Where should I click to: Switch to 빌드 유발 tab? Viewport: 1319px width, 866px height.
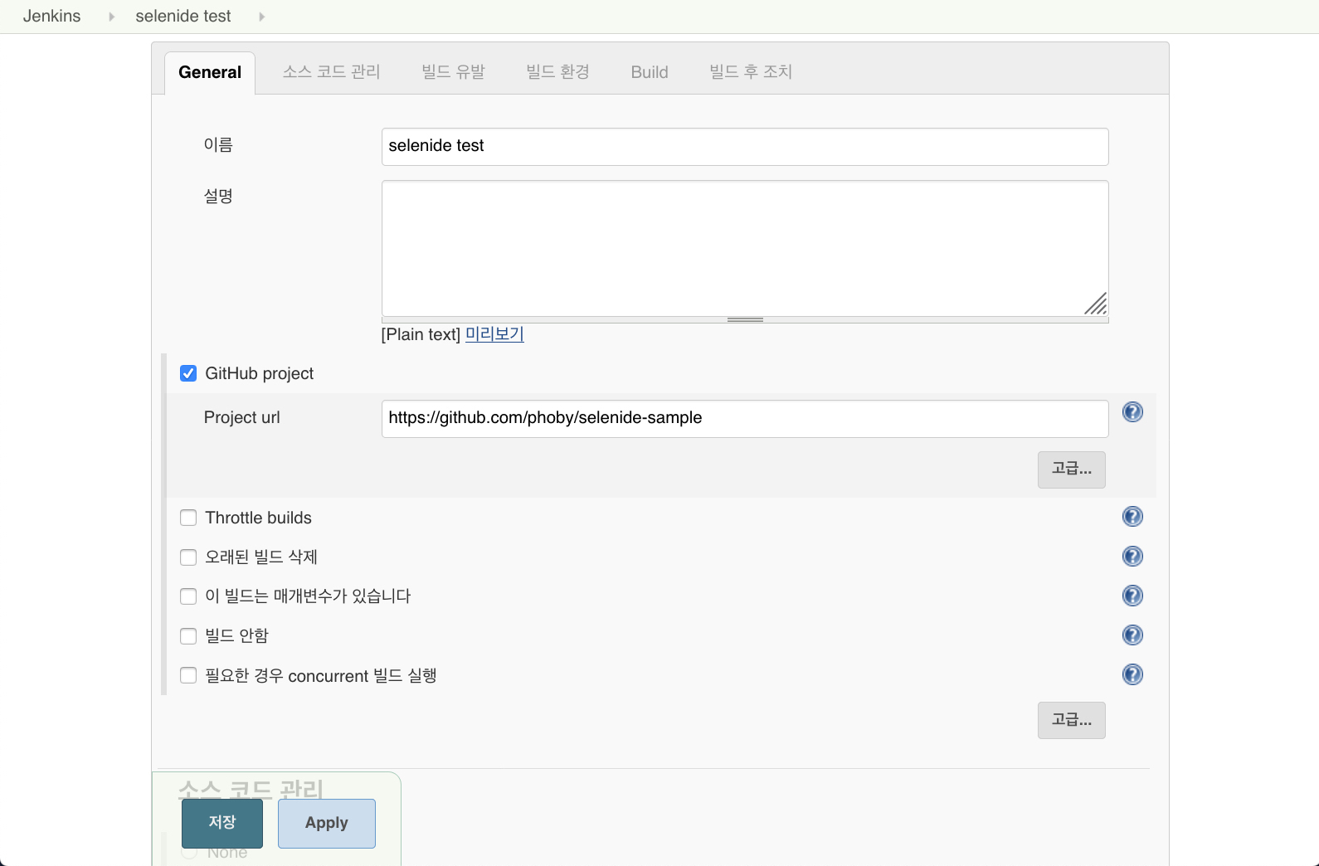453,72
